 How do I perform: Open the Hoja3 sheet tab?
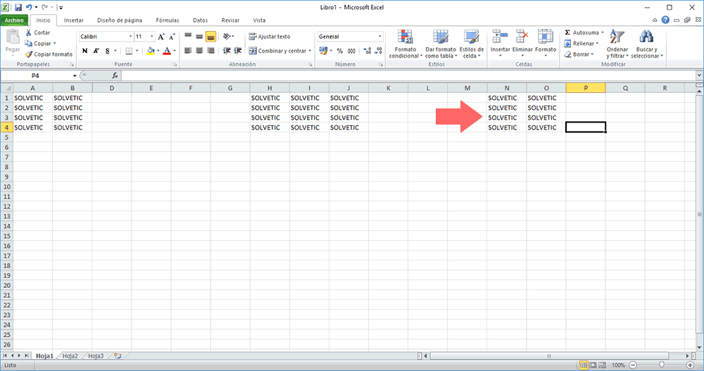(96, 356)
